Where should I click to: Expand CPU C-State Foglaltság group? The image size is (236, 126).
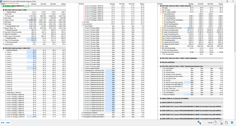tap(159, 58)
